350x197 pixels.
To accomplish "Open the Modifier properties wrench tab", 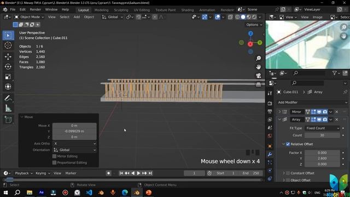I will [x=270, y=154].
